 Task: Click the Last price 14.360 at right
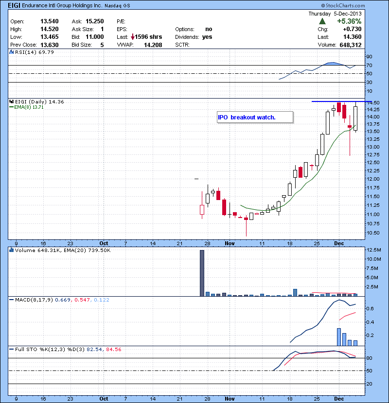[353, 37]
